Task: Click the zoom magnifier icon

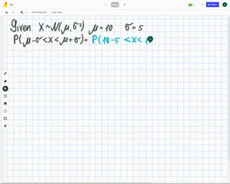Action: coord(22,12)
